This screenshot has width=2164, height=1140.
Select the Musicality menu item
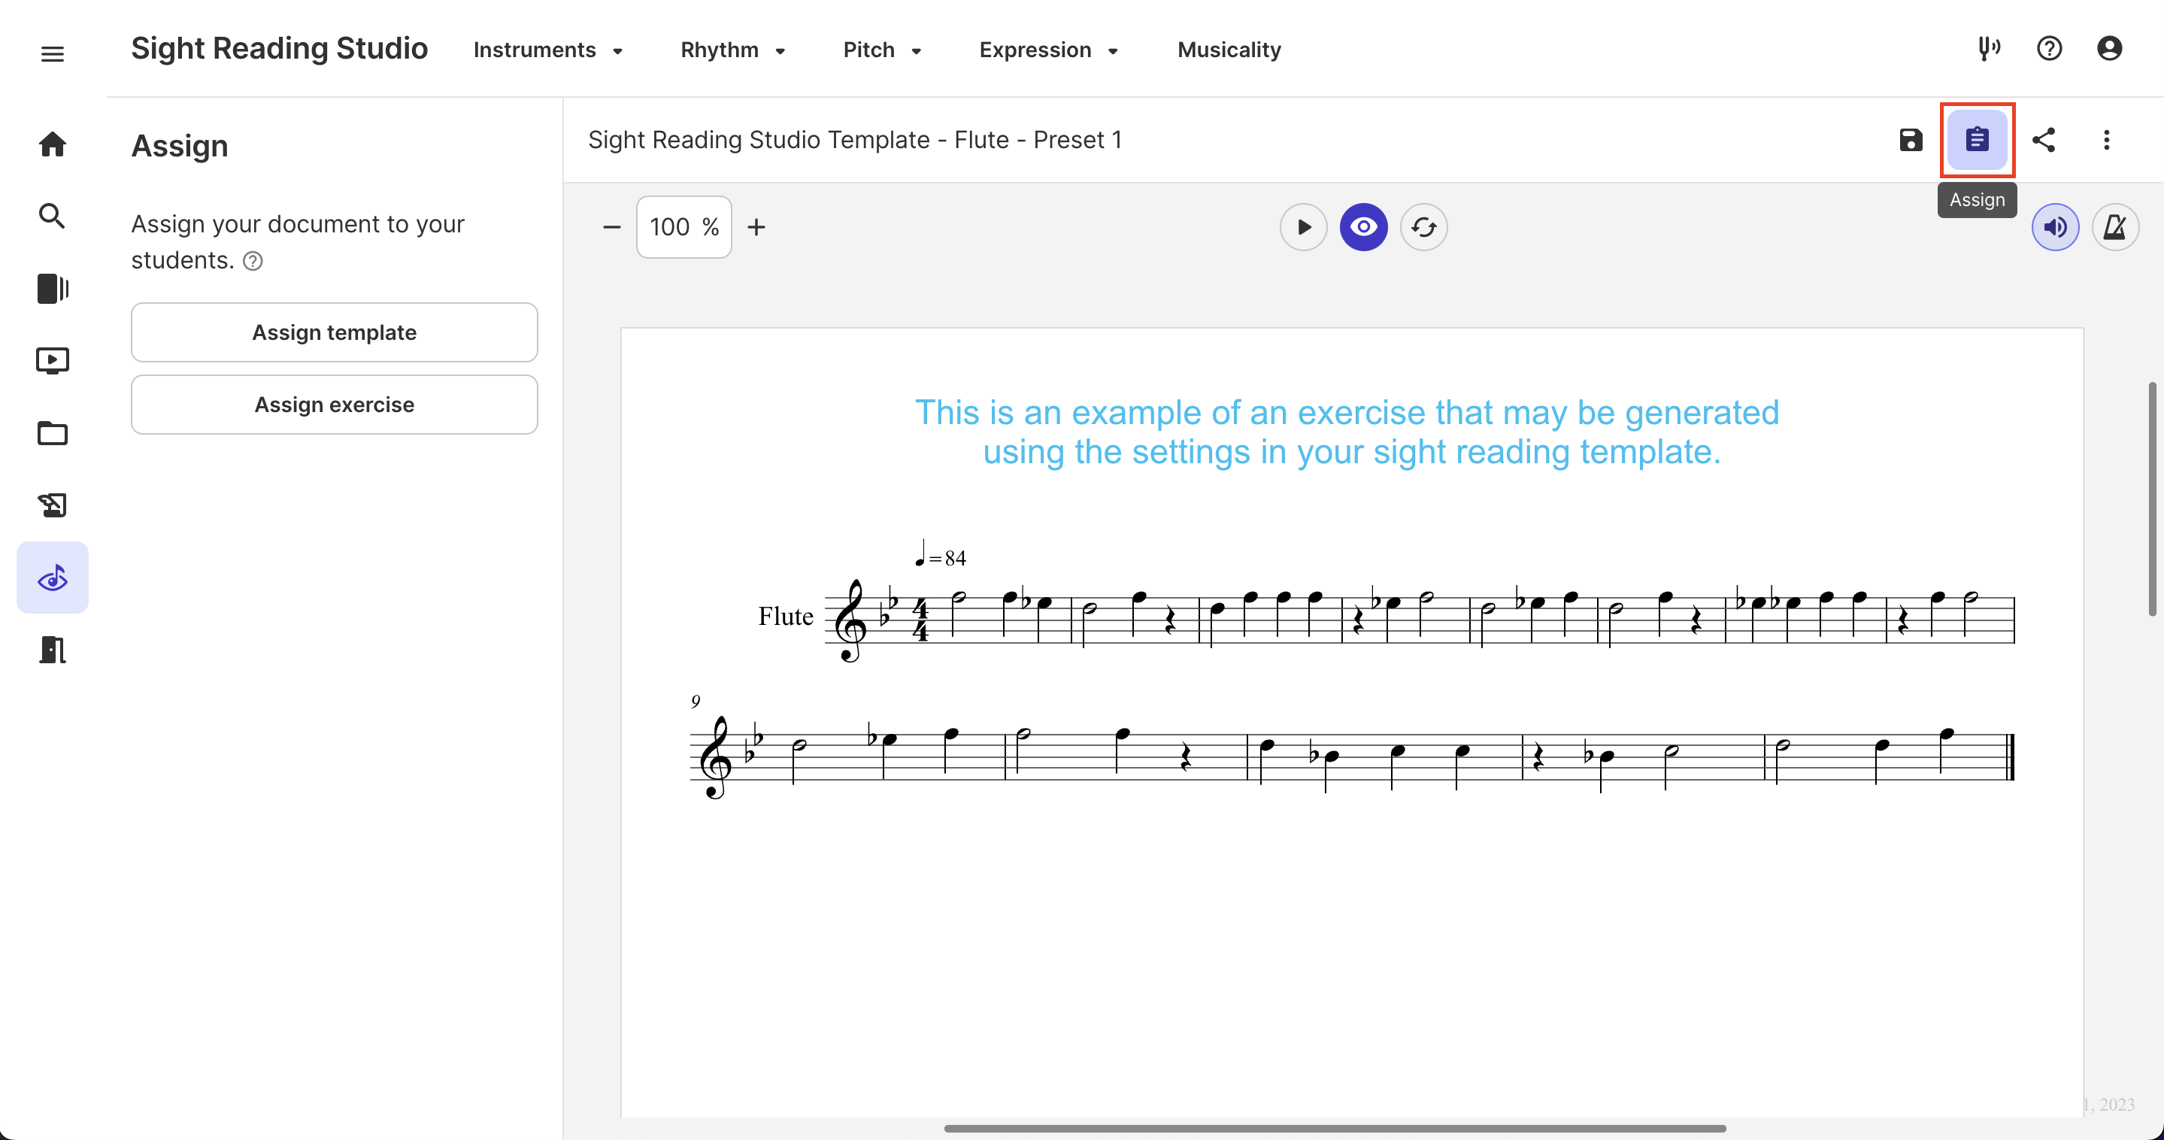[x=1228, y=50]
